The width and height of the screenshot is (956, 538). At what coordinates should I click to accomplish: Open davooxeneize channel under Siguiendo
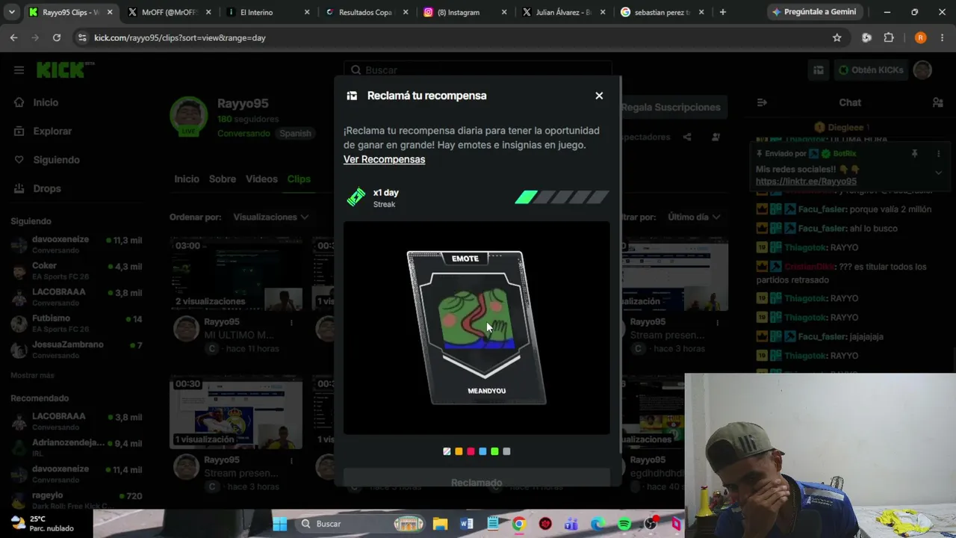76,244
